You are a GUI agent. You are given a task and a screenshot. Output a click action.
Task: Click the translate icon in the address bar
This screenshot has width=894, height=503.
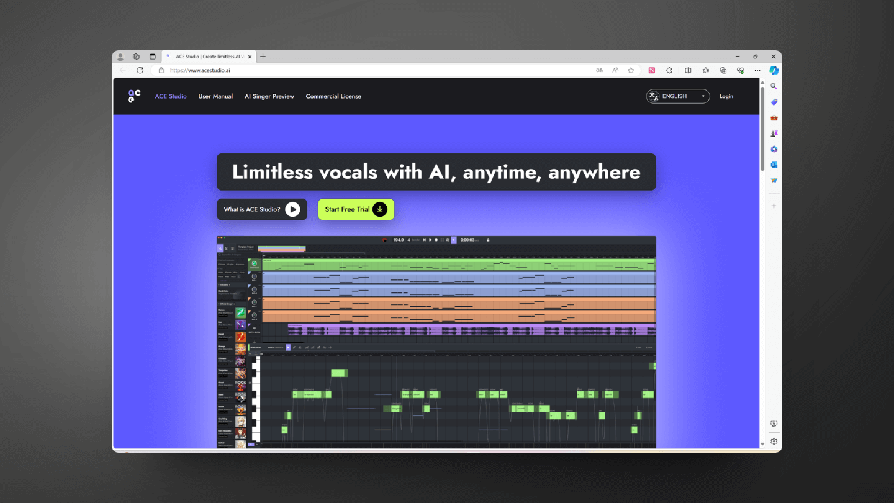(599, 70)
